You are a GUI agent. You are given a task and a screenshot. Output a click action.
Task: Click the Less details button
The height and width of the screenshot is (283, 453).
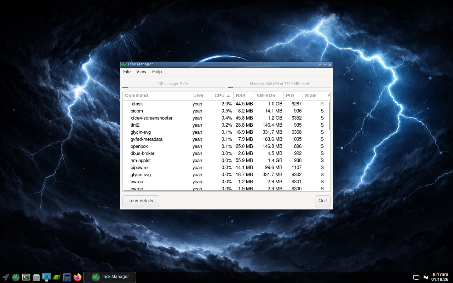click(141, 201)
